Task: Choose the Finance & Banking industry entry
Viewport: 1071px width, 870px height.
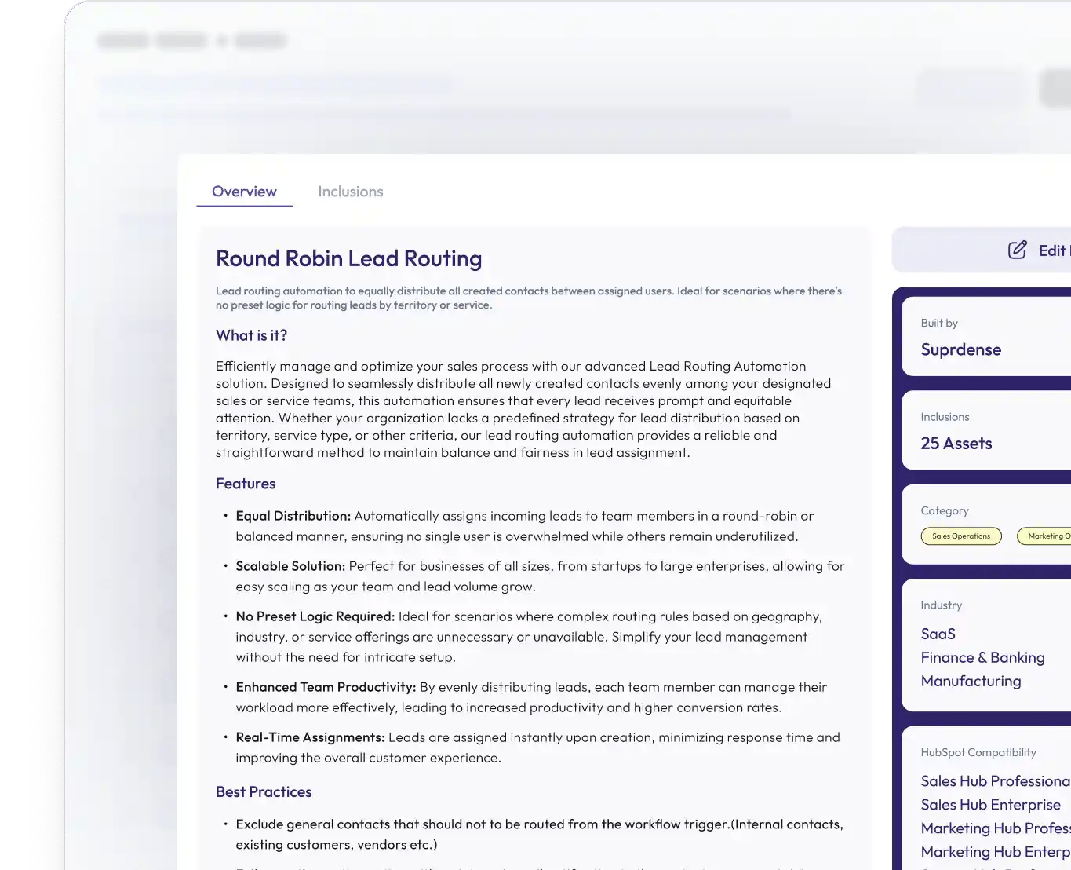Action: point(983,657)
